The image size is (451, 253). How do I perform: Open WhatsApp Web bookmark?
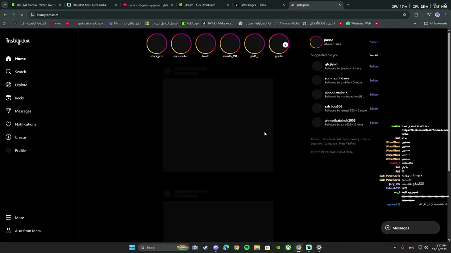[x=358, y=24]
